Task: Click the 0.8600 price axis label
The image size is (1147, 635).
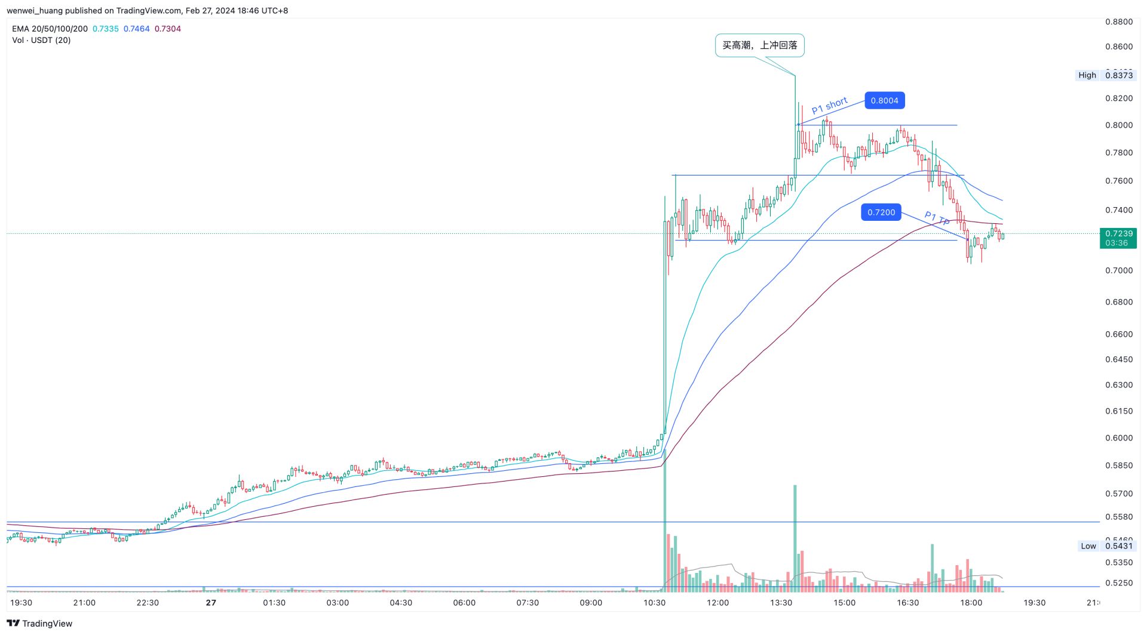Action: point(1119,47)
